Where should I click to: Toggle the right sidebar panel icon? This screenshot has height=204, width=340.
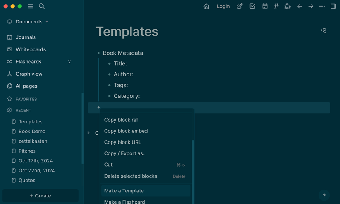pyautogui.click(x=333, y=6)
